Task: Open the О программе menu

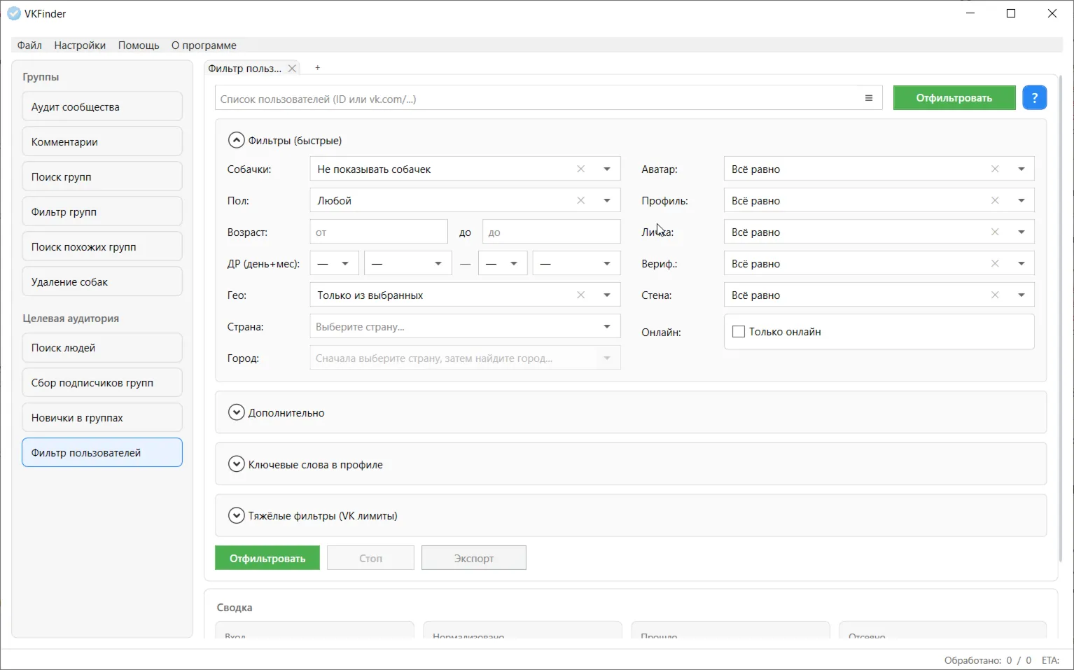Action: click(204, 46)
